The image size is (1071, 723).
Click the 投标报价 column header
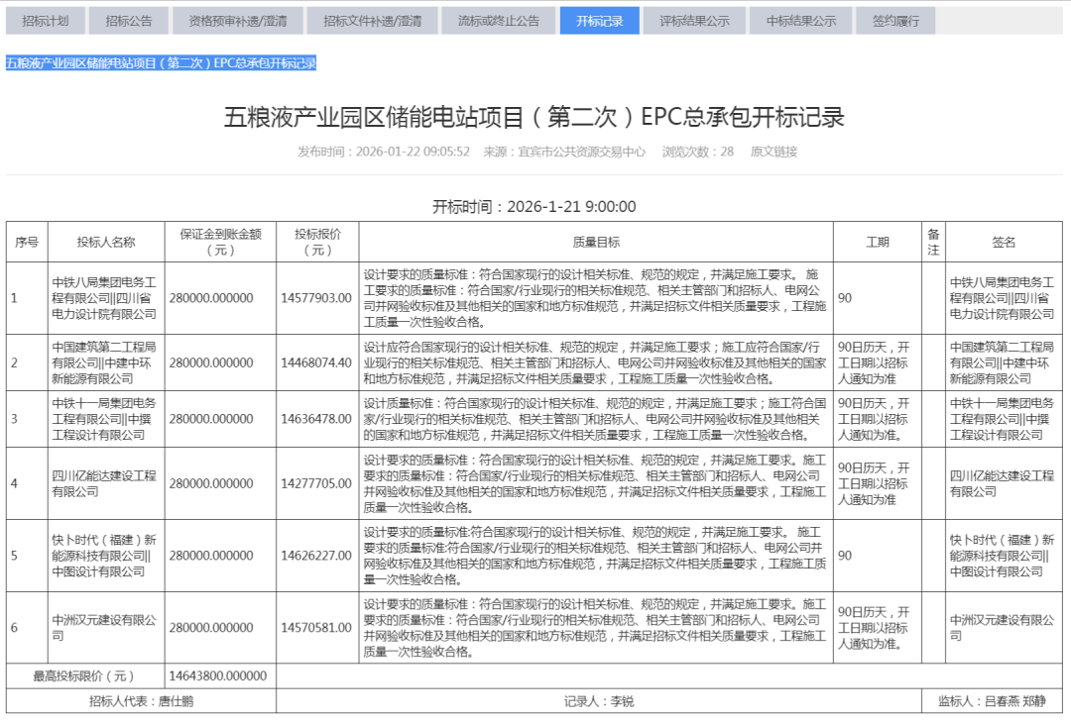pyautogui.click(x=316, y=242)
